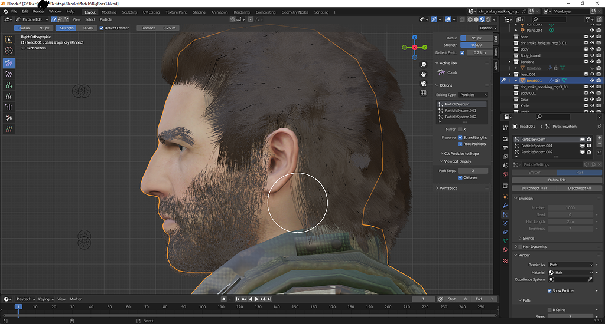Open the World properties tab
The height and width of the screenshot is (324, 605).
[x=505, y=174]
